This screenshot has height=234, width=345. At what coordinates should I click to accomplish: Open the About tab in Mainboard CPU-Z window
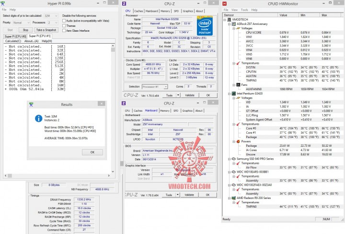[199, 111]
